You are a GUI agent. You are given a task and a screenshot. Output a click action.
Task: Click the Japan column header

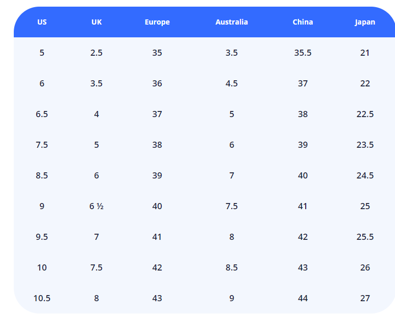(365, 22)
